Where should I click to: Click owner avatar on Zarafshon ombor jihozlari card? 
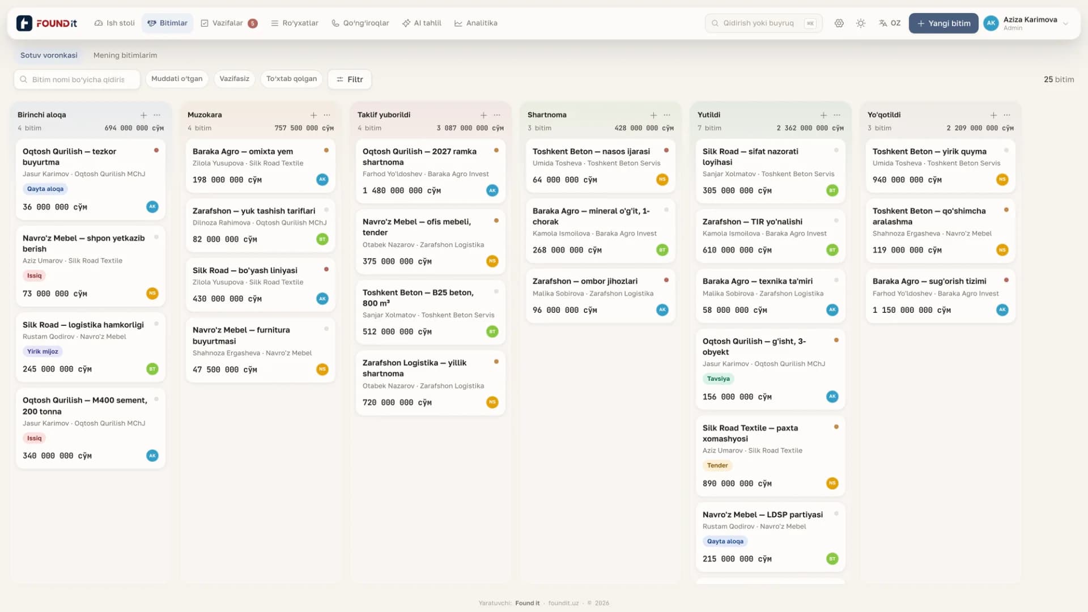point(662,310)
